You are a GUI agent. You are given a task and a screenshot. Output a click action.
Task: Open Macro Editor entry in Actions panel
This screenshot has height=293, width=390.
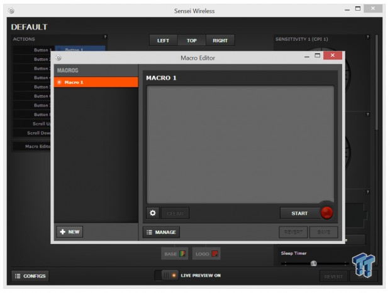coord(32,146)
